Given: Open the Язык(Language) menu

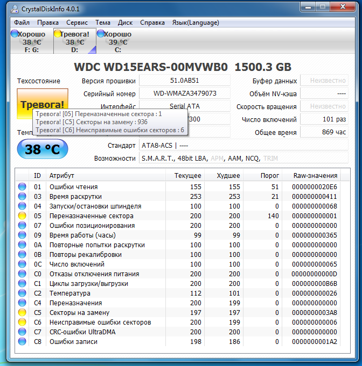Looking at the screenshot, I should 196,23.
